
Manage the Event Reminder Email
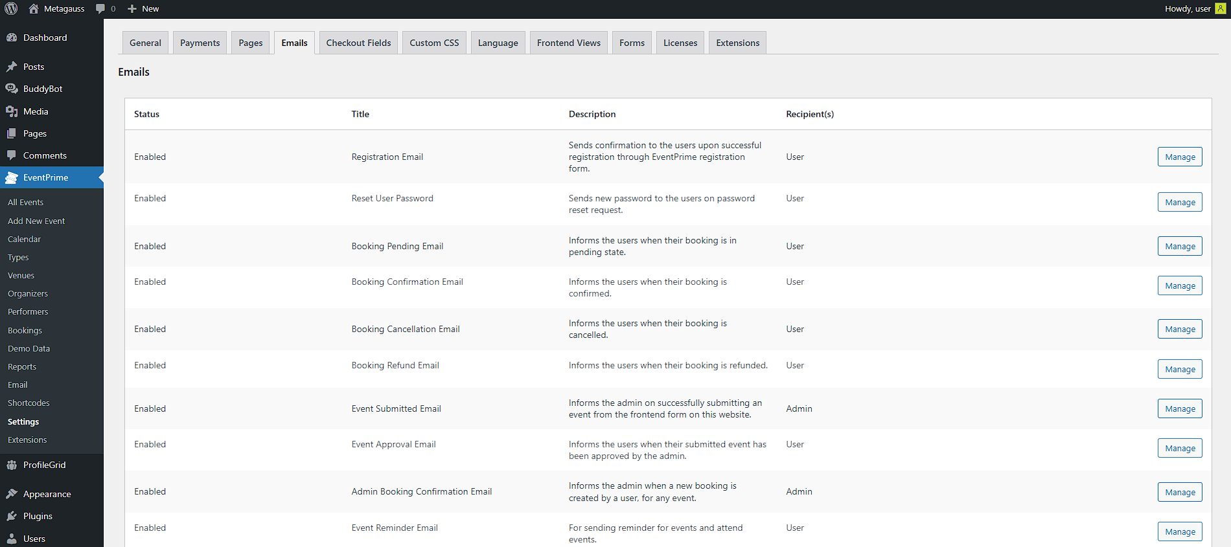coord(1180,531)
